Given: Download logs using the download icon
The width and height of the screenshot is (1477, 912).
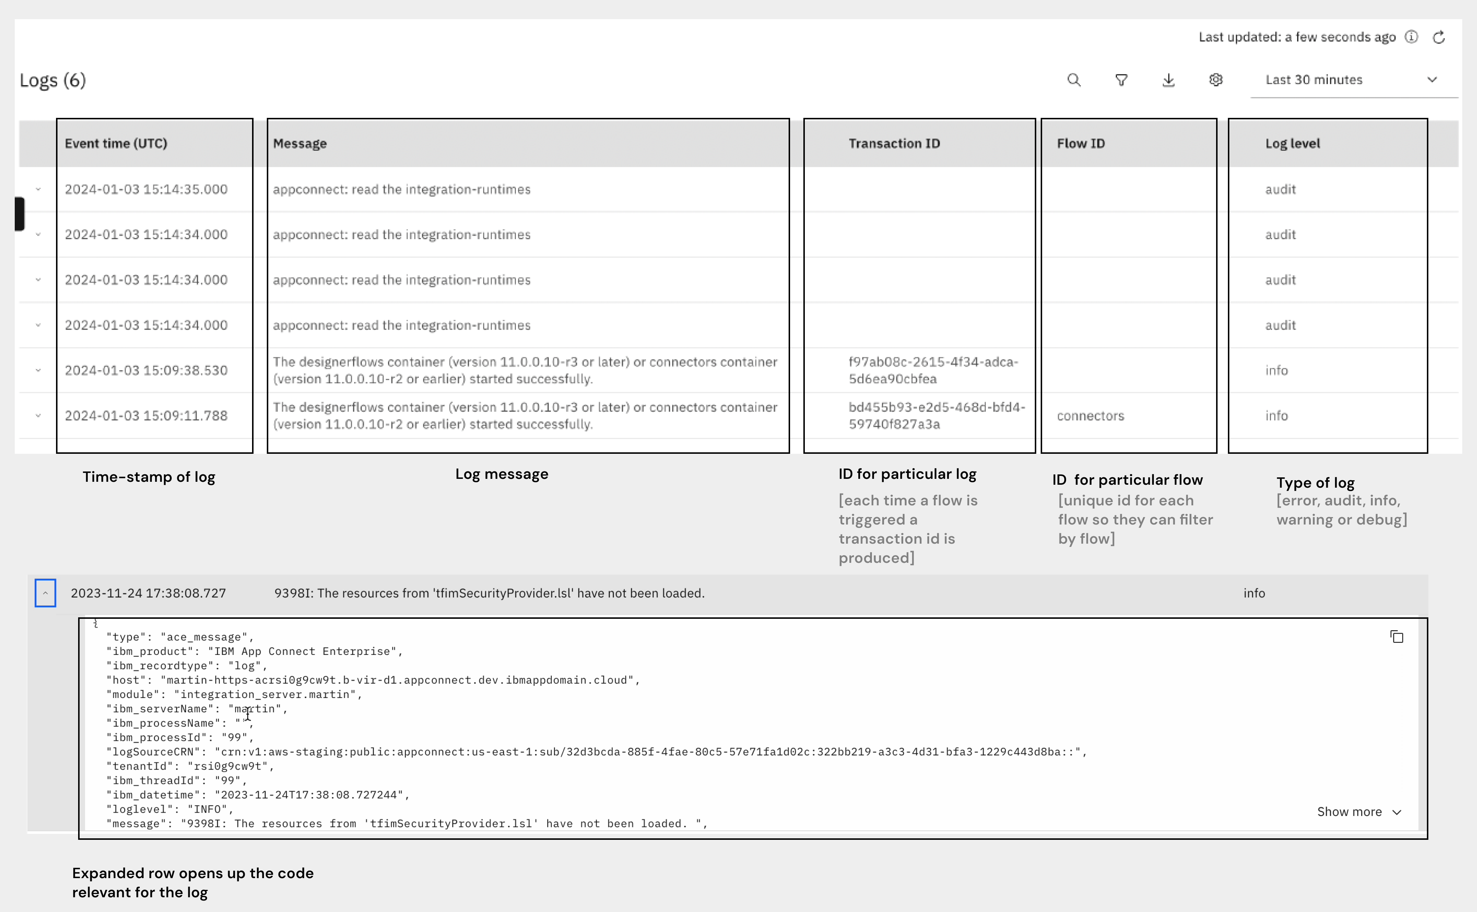Looking at the screenshot, I should 1168,80.
